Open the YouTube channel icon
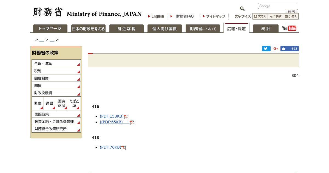This screenshot has height=173, width=329. (289, 29)
